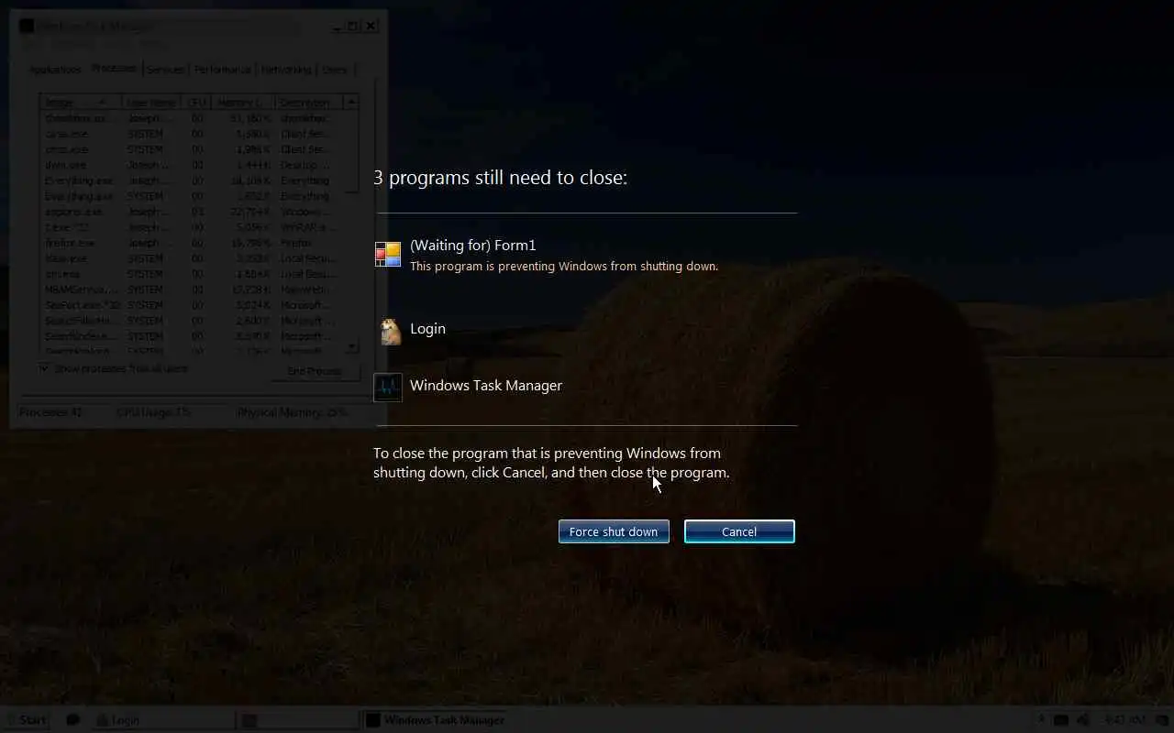Sort processes by User Name column

click(151, 103)
